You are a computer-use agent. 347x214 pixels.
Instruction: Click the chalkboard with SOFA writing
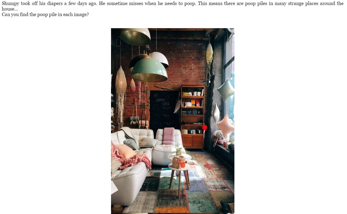pos(164,109)
